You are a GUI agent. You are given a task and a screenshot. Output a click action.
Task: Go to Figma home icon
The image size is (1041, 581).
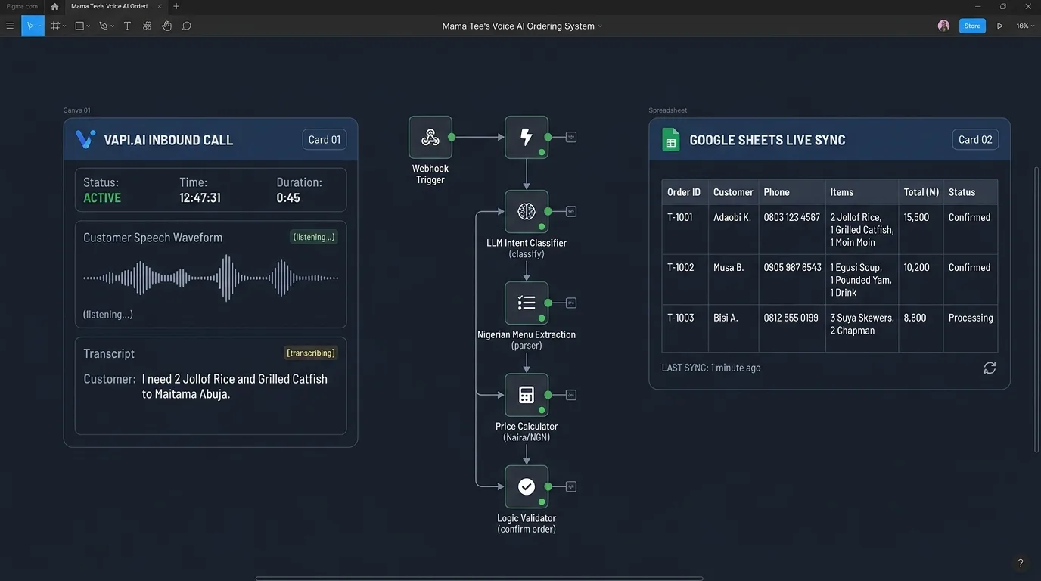coord(54,6)
